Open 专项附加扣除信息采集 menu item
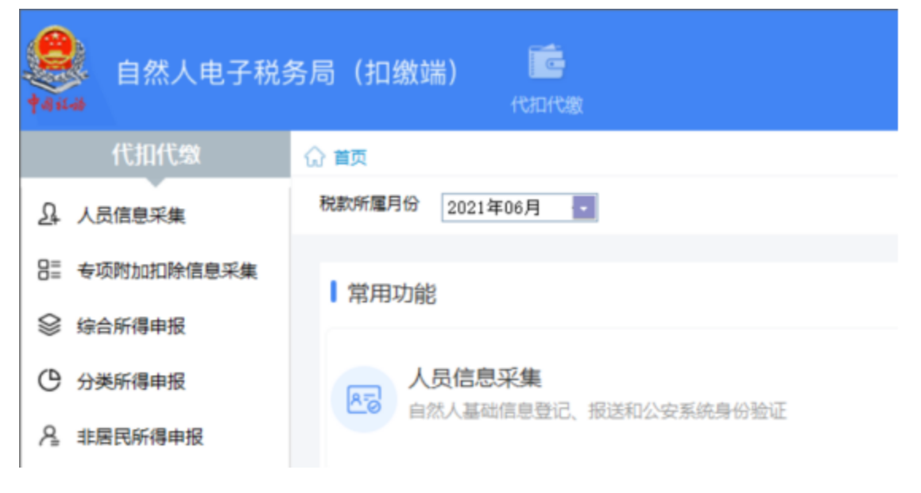921x493 pixels. point(168,271)
